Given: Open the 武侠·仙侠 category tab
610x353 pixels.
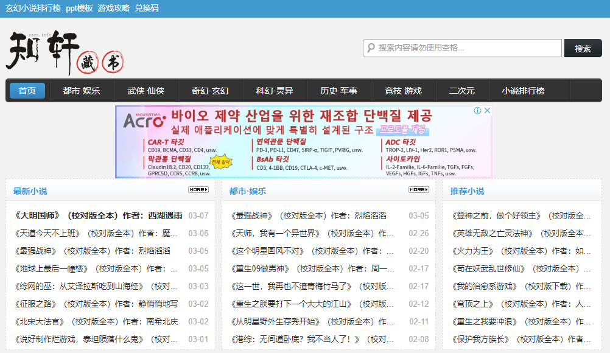Looking at the screenshot, I should click(145, 91).
